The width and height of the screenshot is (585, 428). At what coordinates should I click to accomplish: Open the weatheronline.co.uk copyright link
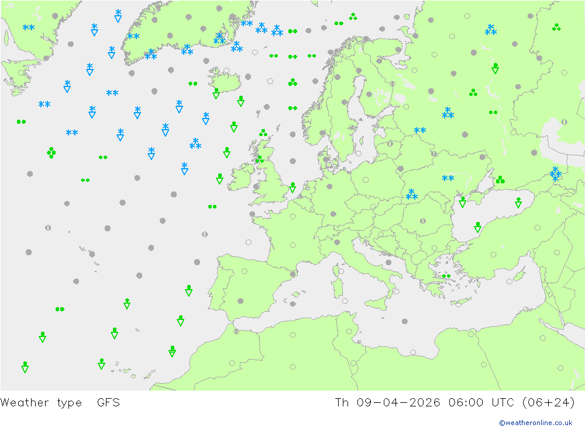(536, 423)
